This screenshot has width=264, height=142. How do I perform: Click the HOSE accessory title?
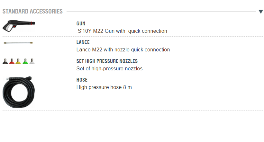point(82,80)
